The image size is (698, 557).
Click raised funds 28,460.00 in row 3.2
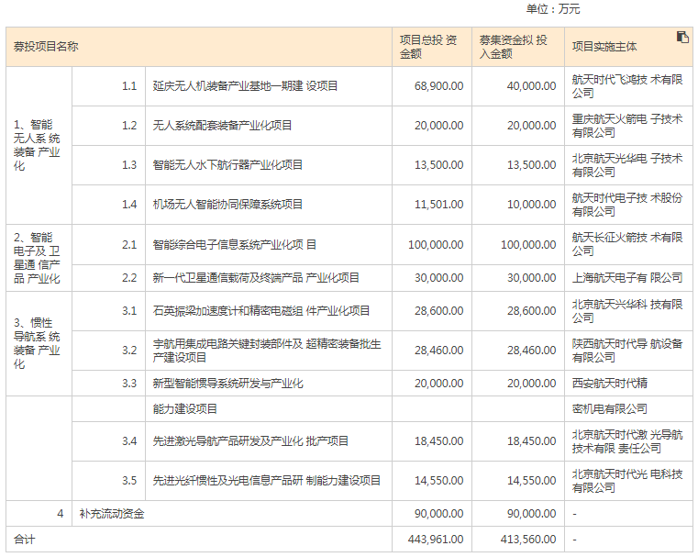point(531,351)
